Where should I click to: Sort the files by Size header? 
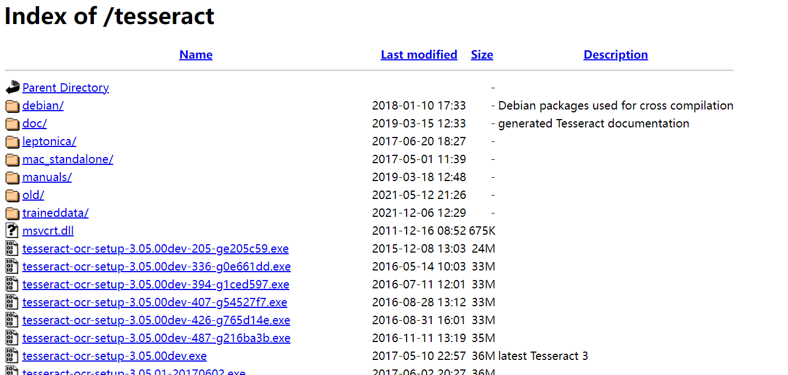click(x=482, y=55)
